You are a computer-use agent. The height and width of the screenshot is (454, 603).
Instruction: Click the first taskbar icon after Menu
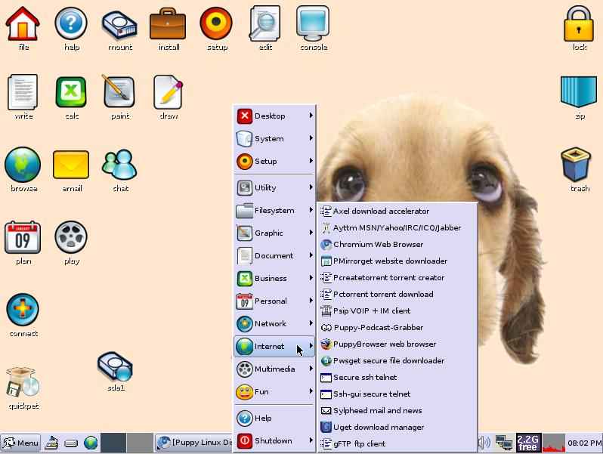click(51, 443)
